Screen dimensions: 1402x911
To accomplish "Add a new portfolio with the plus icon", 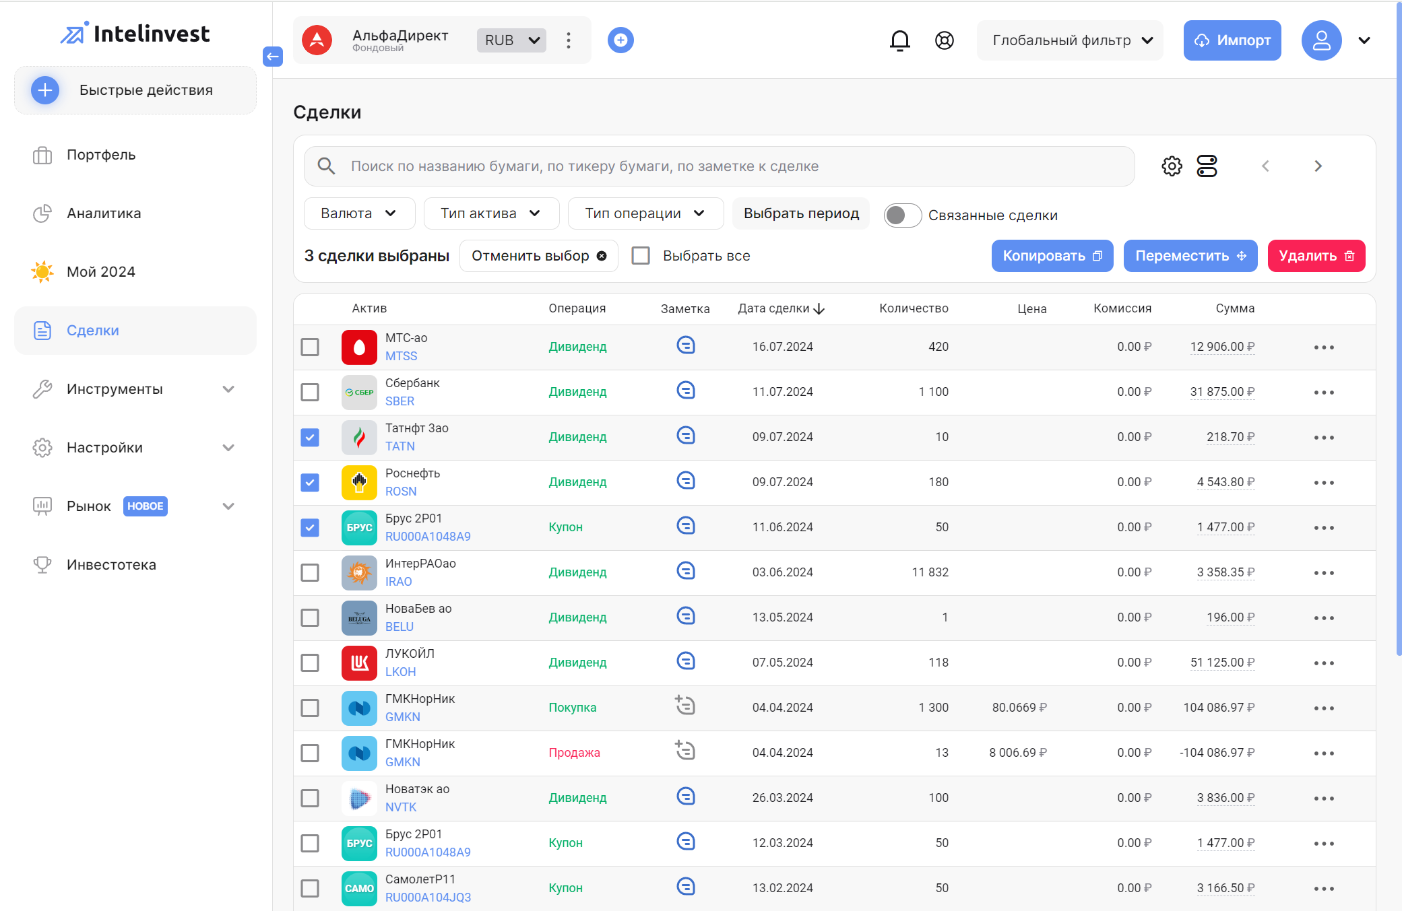I will [x=620, y=40].
